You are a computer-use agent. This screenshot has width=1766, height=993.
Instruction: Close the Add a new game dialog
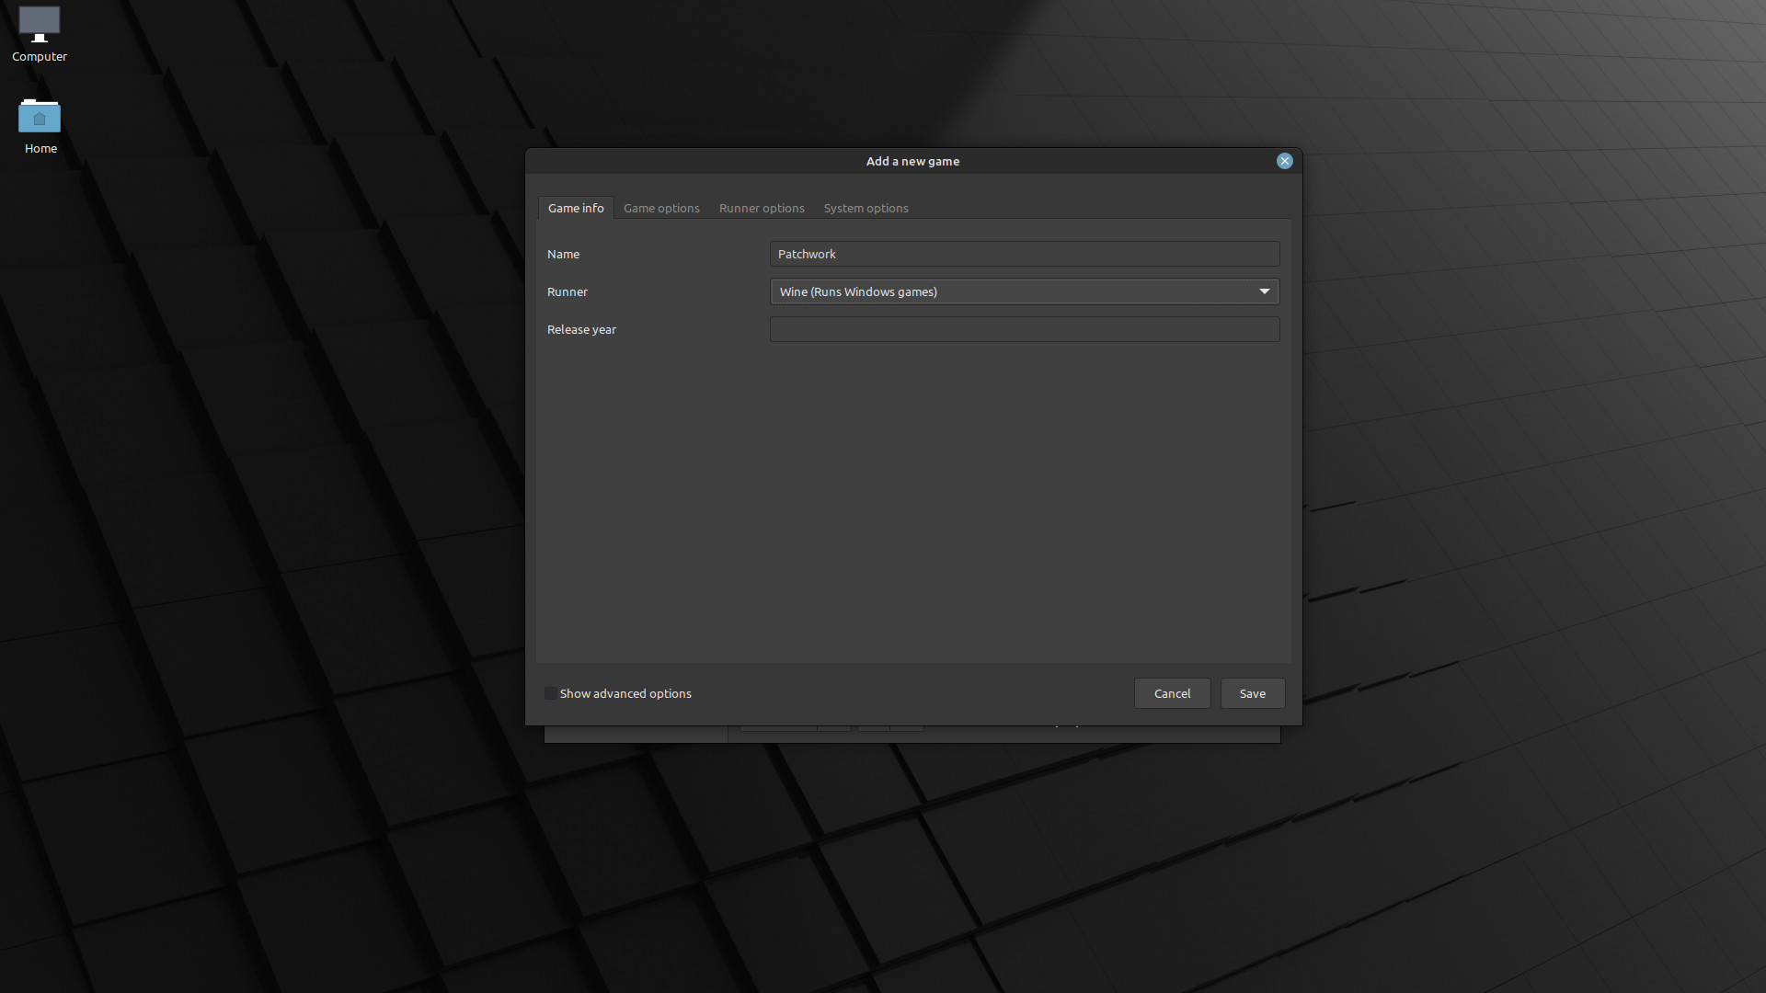[x=1284, y=161]
